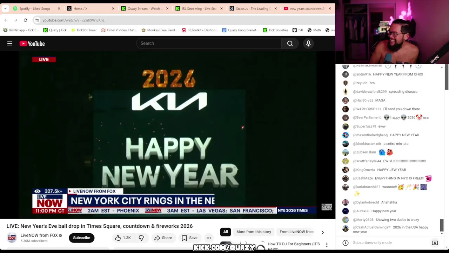
Task: Click @scottfarley3644 username in chat
Action: [x=367, y=161]
